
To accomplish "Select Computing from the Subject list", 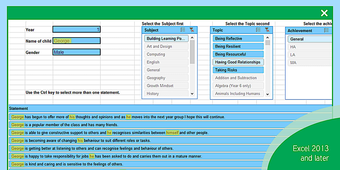I will click(x=166, y=54).
